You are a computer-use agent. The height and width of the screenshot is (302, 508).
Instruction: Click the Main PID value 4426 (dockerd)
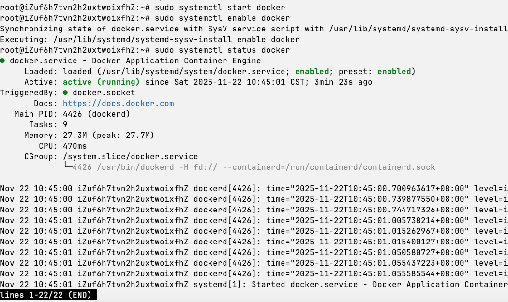click(97, 114)
